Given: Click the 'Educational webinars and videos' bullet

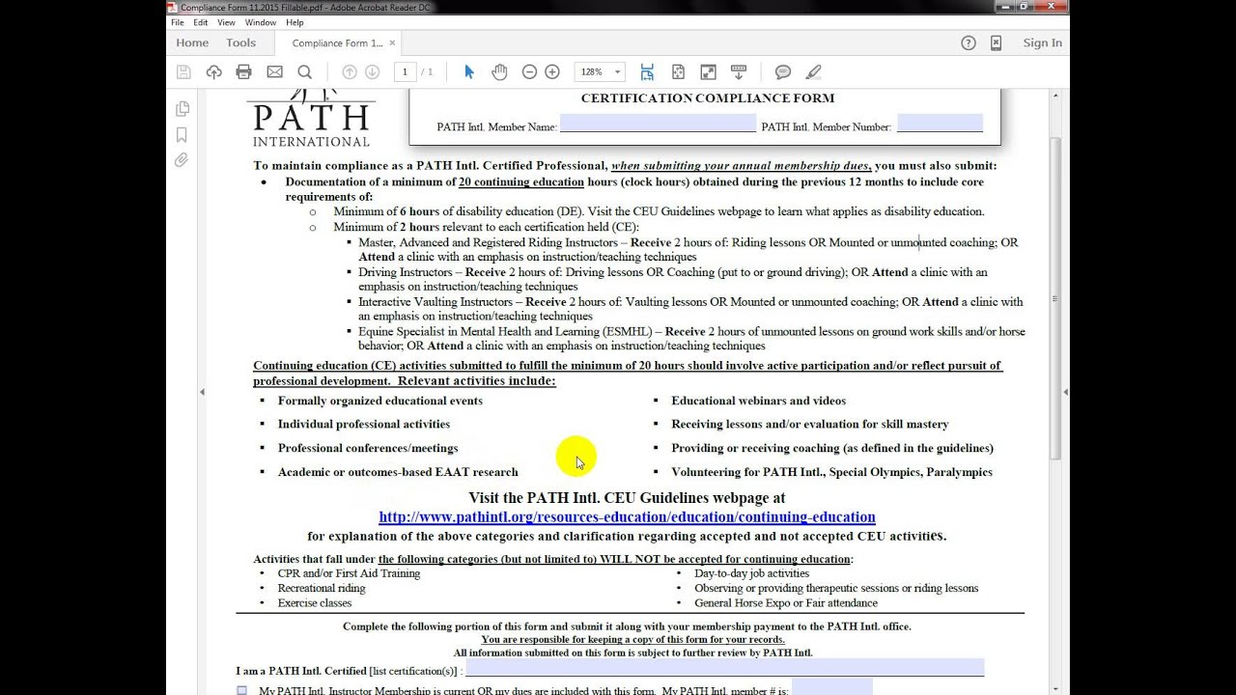Looking at the screenshot, I should [758, 401].
